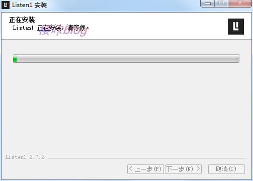Maximize the Listen1 installer window
The height and width of the screenshot is (181, 253).
[221, 4]
